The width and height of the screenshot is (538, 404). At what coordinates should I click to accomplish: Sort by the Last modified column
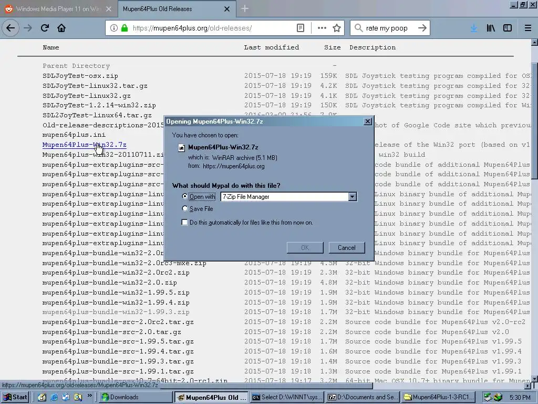[272, 47]
